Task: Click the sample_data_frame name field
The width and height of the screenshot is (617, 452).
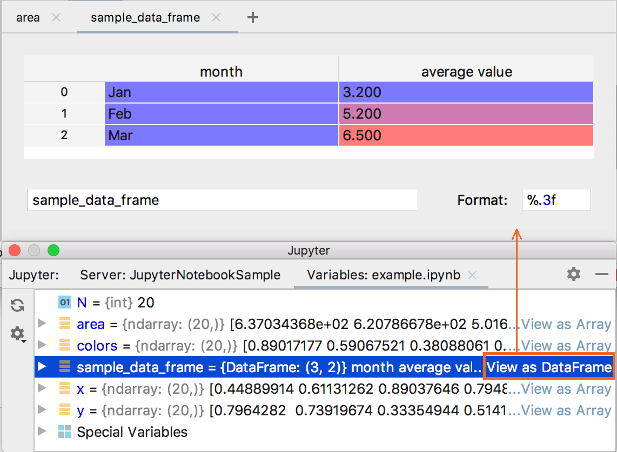Action: (223, 200)
